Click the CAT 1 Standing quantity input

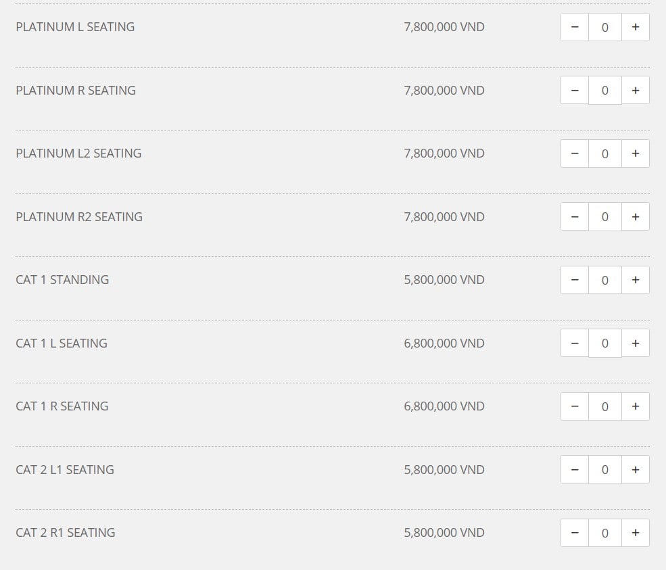tap(605, 280)
